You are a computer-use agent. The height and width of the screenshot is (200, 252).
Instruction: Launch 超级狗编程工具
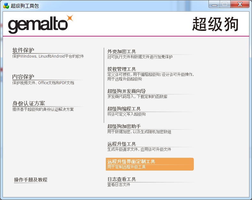click(x=124, y=109)
